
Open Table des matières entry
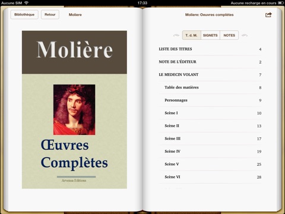tap(210, 87)
